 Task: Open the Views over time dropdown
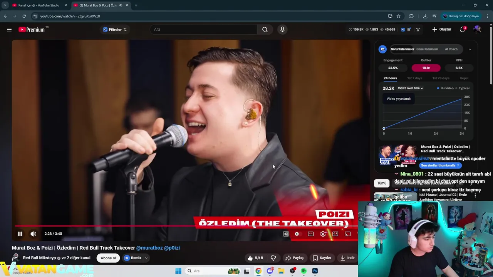point(410,88)
